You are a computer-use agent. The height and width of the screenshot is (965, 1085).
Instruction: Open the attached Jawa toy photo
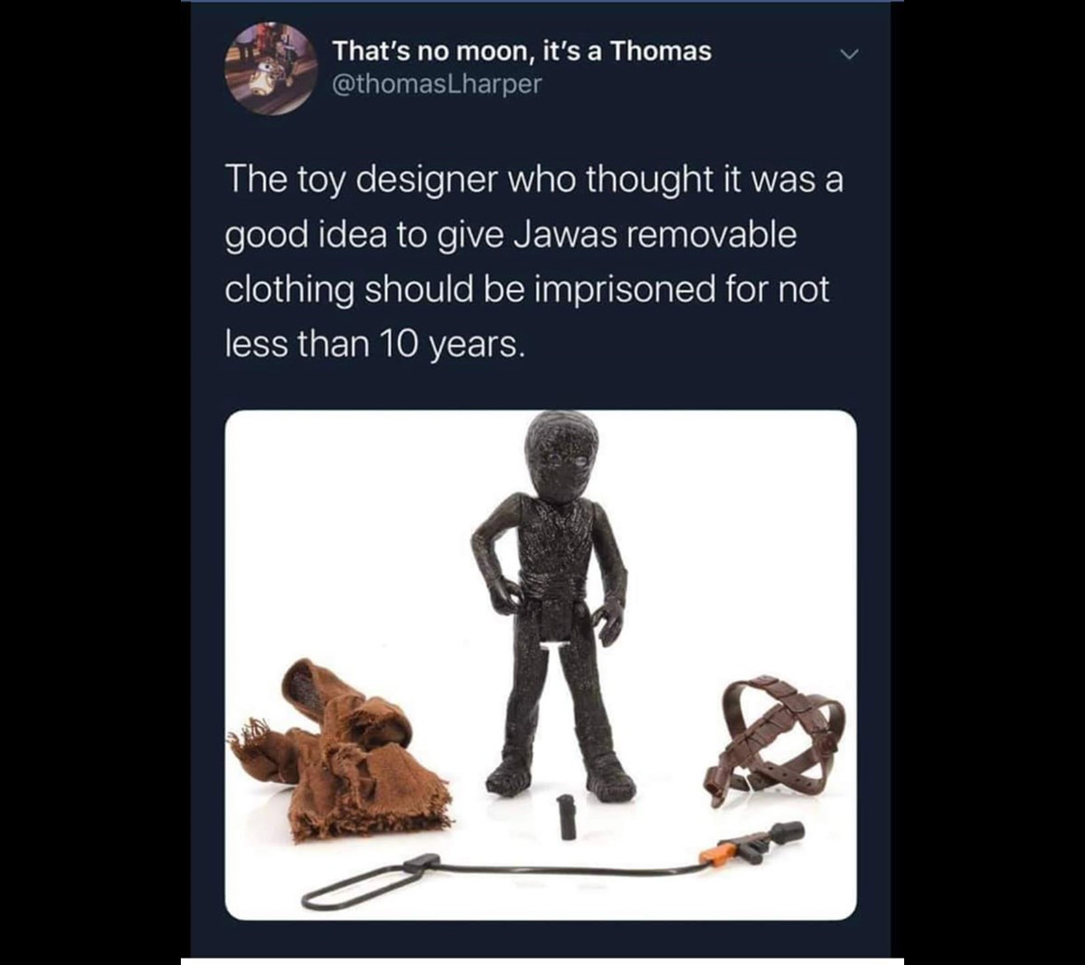click(x=541, y=666)
